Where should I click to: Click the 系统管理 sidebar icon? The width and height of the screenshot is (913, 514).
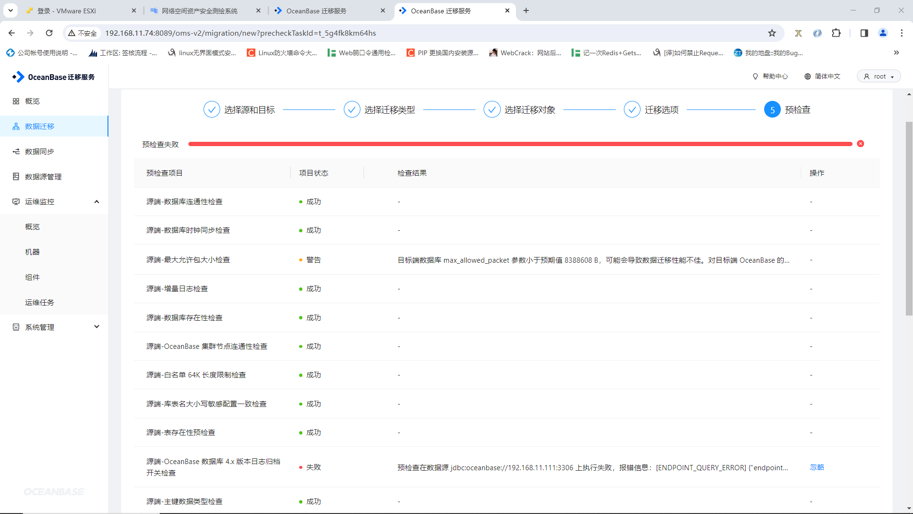click(16, 327)
